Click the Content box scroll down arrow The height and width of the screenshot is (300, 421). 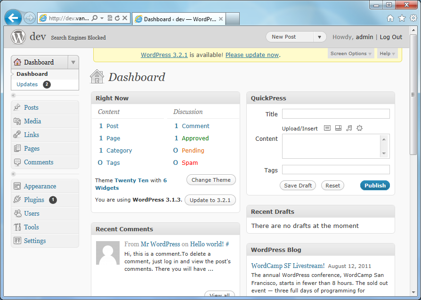(384, 154)
